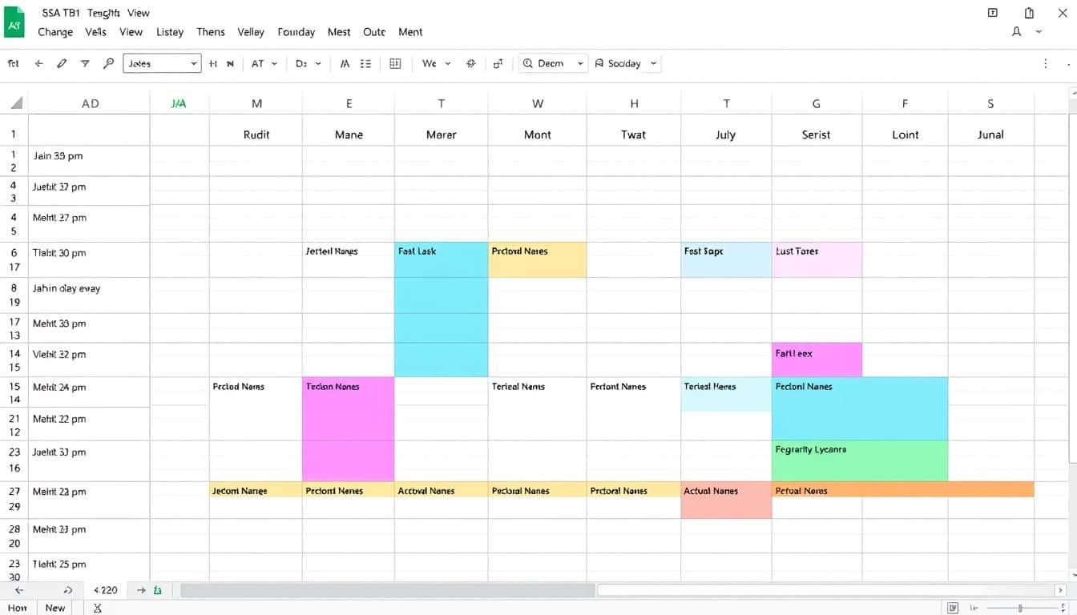This screenshot has width=1077, height=615.
Task: Click the vertical scrollbar up arrow
Action: coord(1072,94)
